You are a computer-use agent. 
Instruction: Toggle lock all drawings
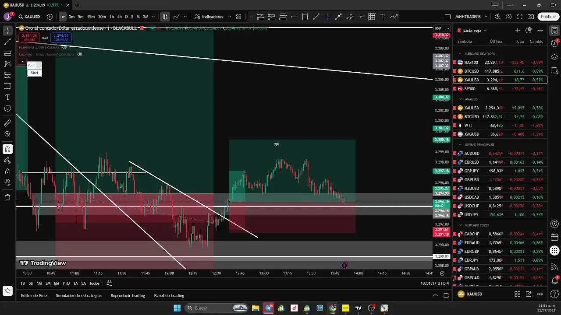pos(7,171)
